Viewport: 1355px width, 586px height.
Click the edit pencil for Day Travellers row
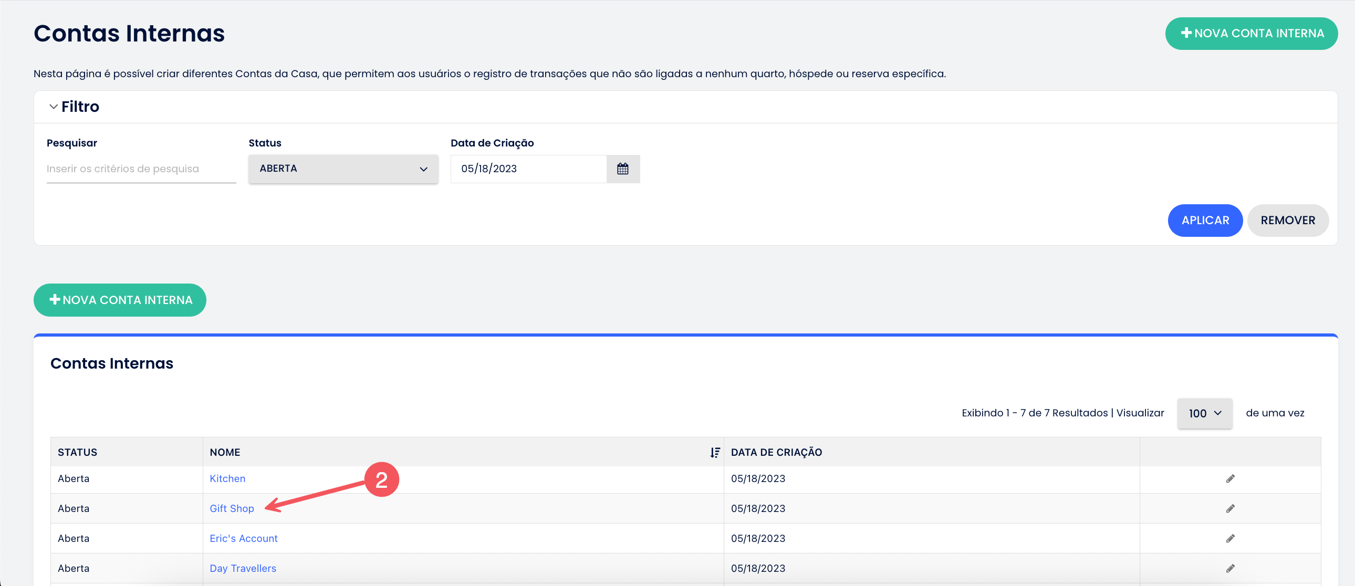point(1230,569)
